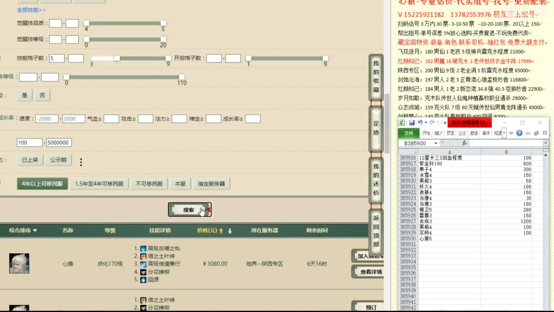
Task: Select Excel cell containing 心猿5
Action: pos(449,238)
